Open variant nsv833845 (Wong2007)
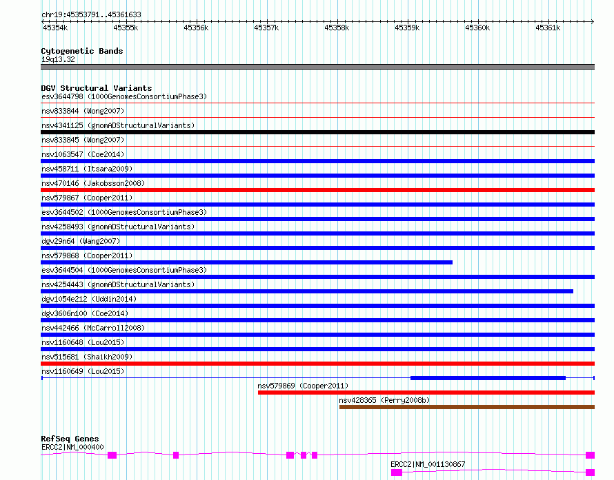The height and width of the screenshot is (480, 614). coord(83,140)
